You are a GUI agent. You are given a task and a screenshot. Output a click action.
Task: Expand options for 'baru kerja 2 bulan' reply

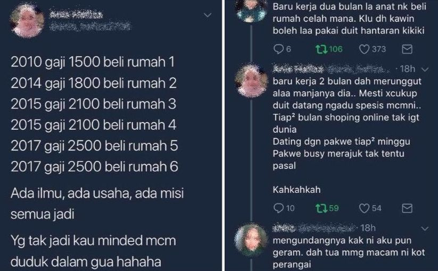click(425, 70)
